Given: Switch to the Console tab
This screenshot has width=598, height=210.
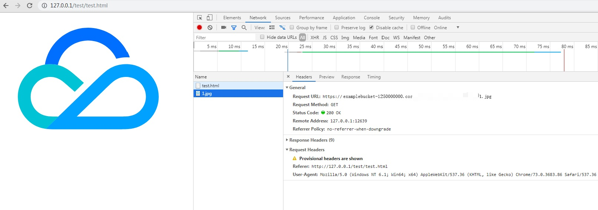Looking at the screenshot, I should coord(372,18).
